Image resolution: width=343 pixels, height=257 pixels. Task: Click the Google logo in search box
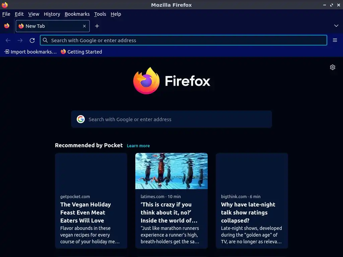[80, 119]
